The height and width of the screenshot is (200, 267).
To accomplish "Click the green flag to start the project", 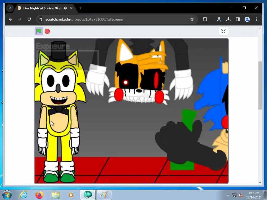I will click(x=39, y=31).
